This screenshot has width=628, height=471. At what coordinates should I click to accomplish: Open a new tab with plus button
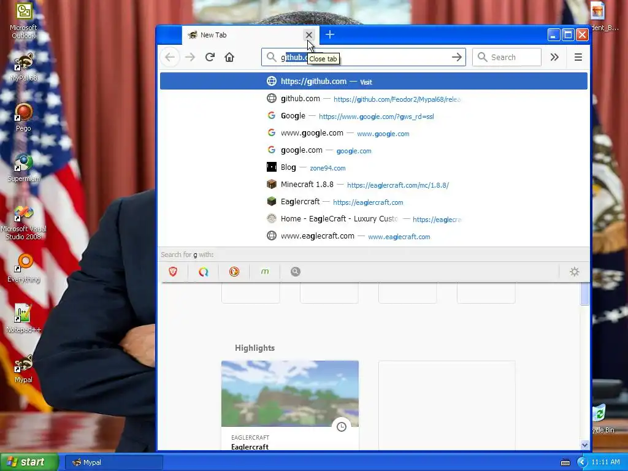point(329,35)
